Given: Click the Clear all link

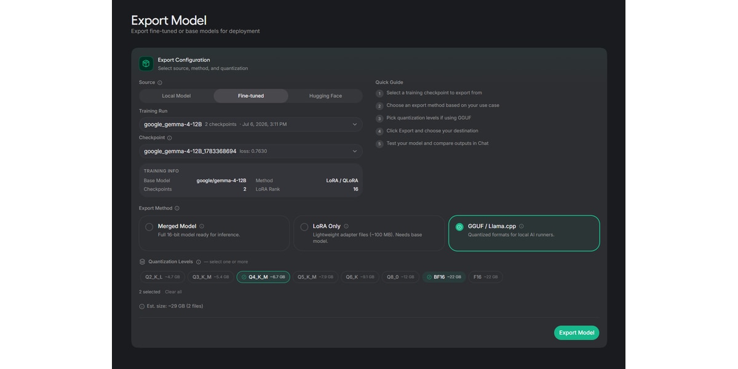Looking at the screenshot, I should (x=173, y=292).
